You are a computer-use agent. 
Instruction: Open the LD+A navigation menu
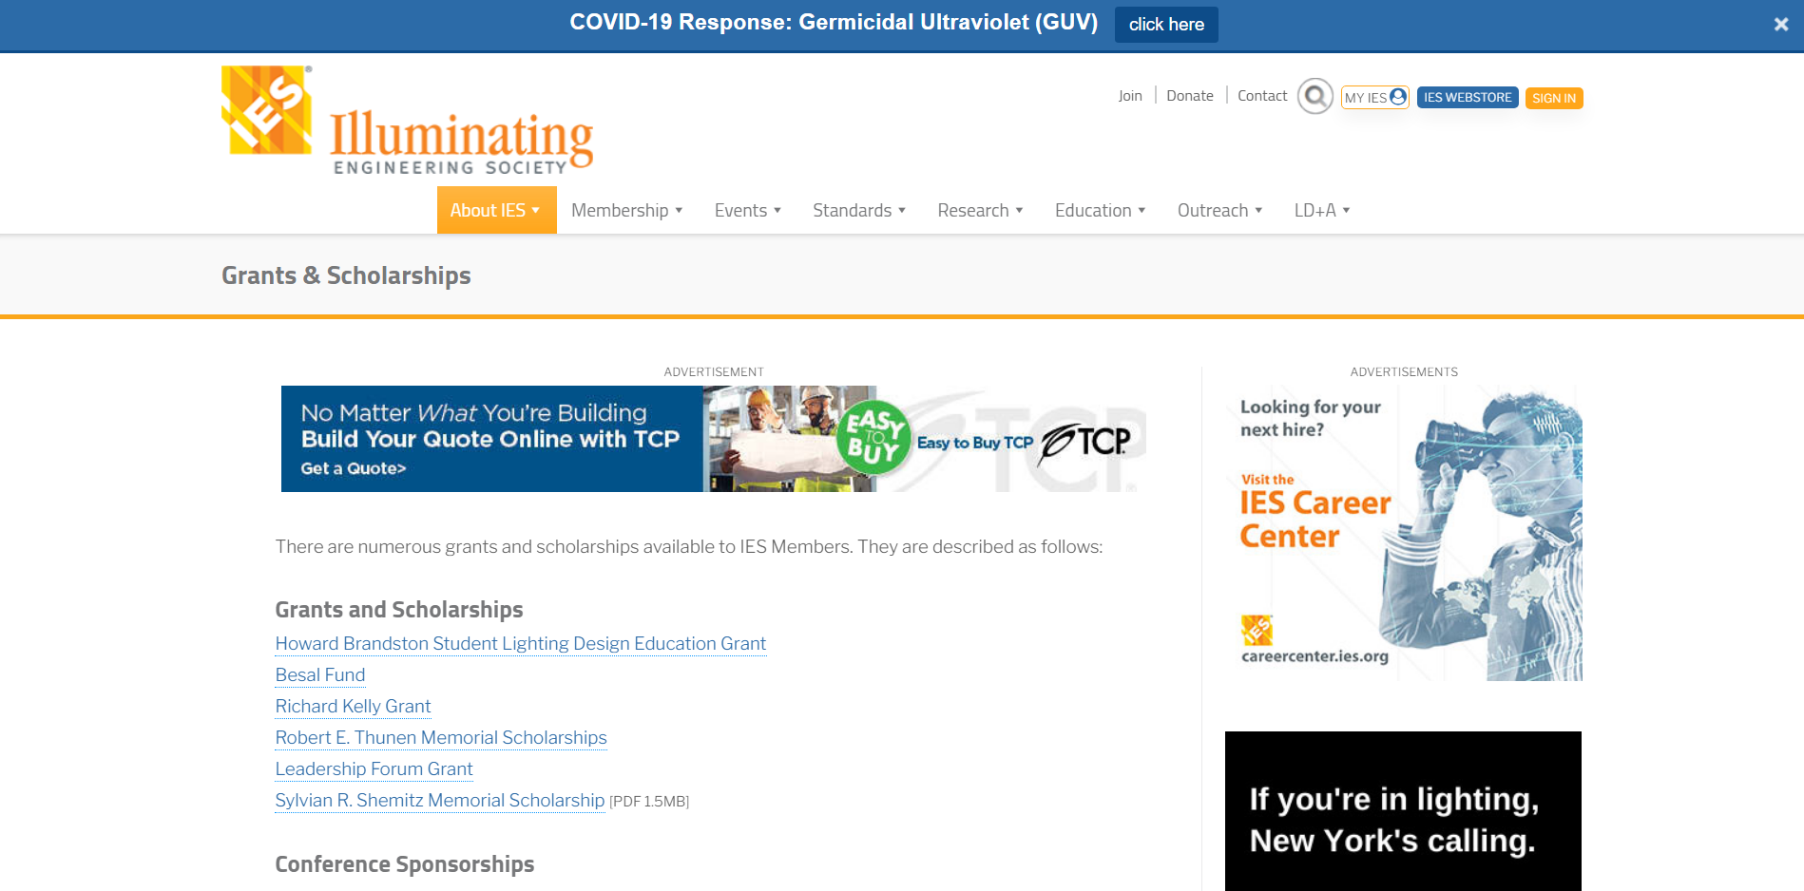[x=1321, y=210]
